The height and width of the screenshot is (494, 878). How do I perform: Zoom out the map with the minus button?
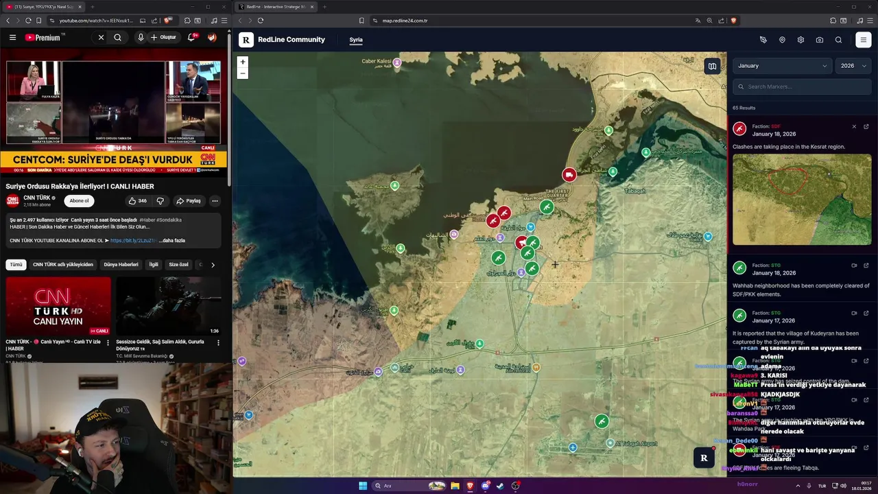[242, 73]
